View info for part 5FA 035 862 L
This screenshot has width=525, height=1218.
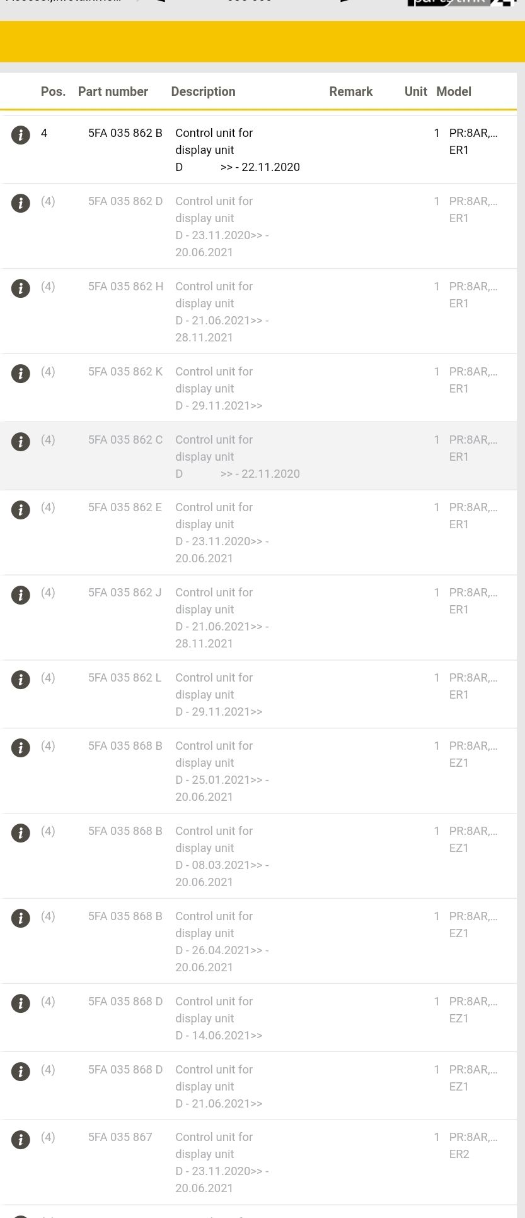pos(21,679)
